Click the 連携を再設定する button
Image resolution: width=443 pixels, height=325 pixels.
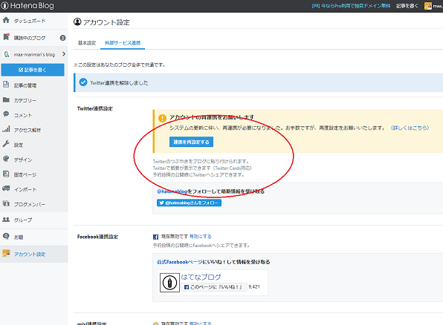pyautogui.click(x=191, y=142)
